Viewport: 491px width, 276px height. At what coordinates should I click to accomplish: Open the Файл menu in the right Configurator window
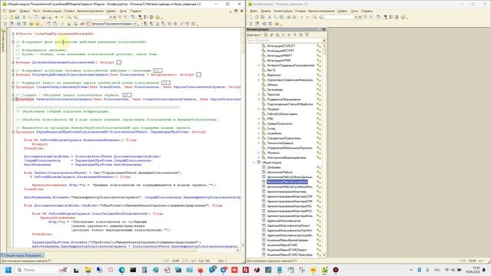click(254, 11)
